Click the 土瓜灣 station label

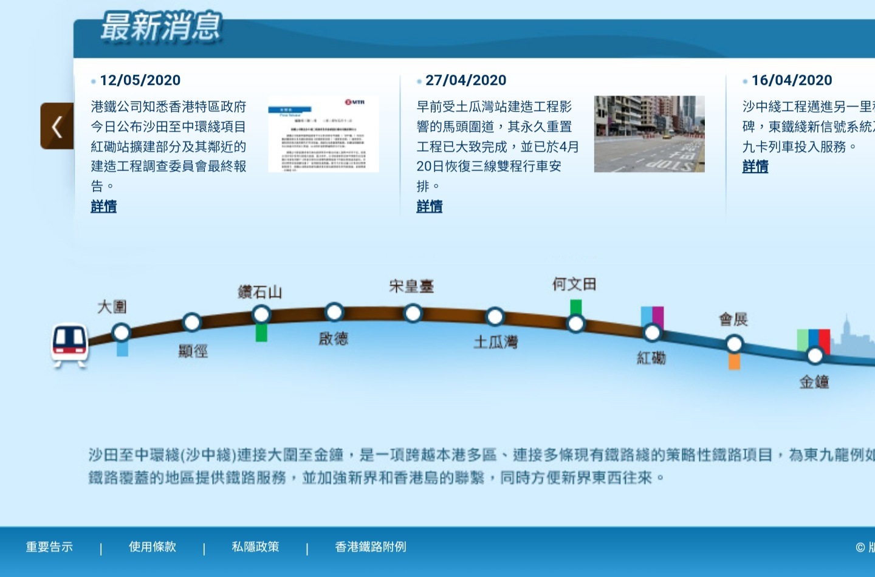[x=496, y=343]
